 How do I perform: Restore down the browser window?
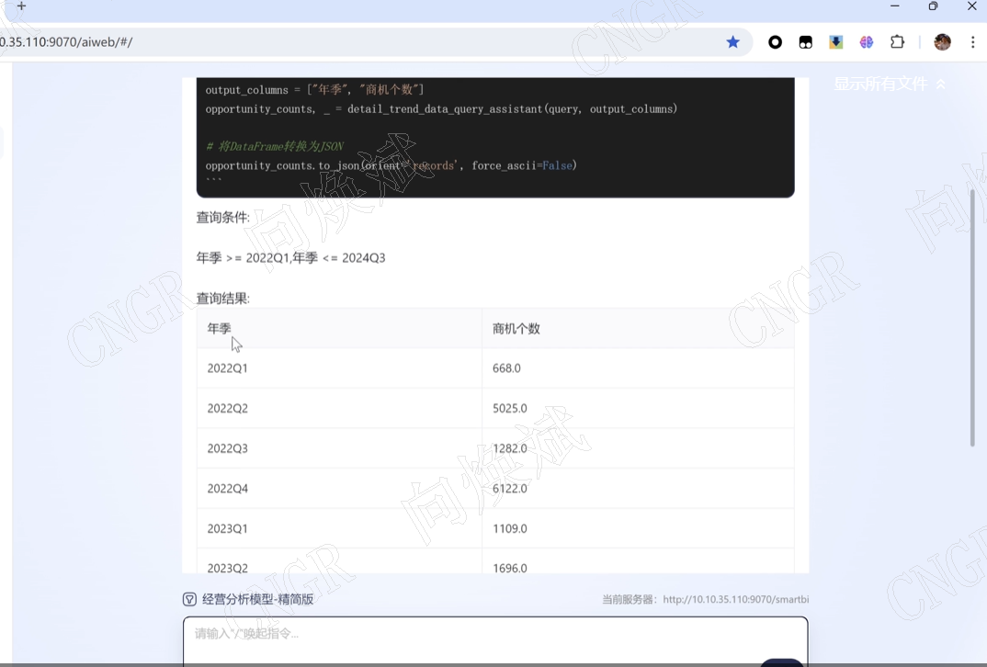point(933,6)
